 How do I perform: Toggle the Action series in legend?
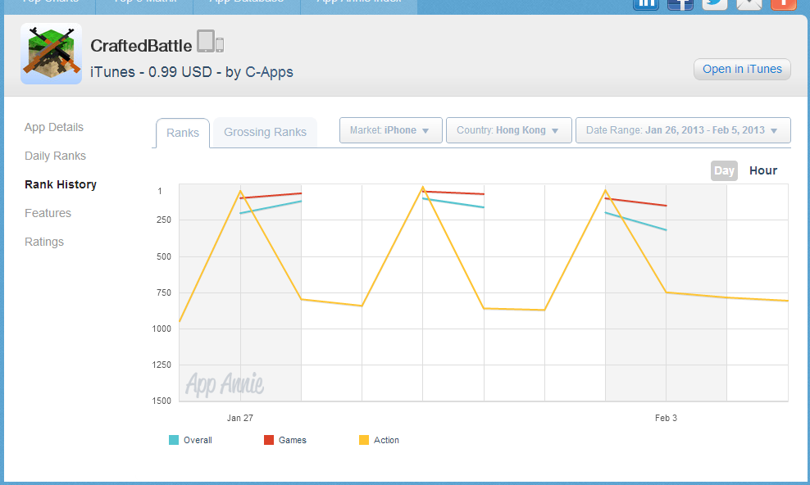pos(379,440)
